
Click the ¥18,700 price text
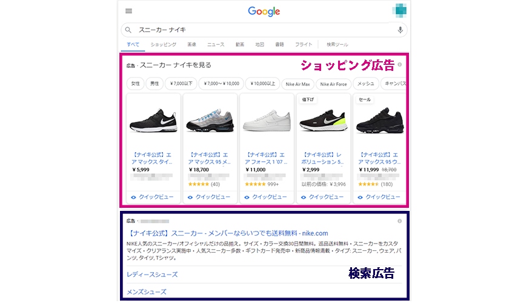[x=199, y=170]
